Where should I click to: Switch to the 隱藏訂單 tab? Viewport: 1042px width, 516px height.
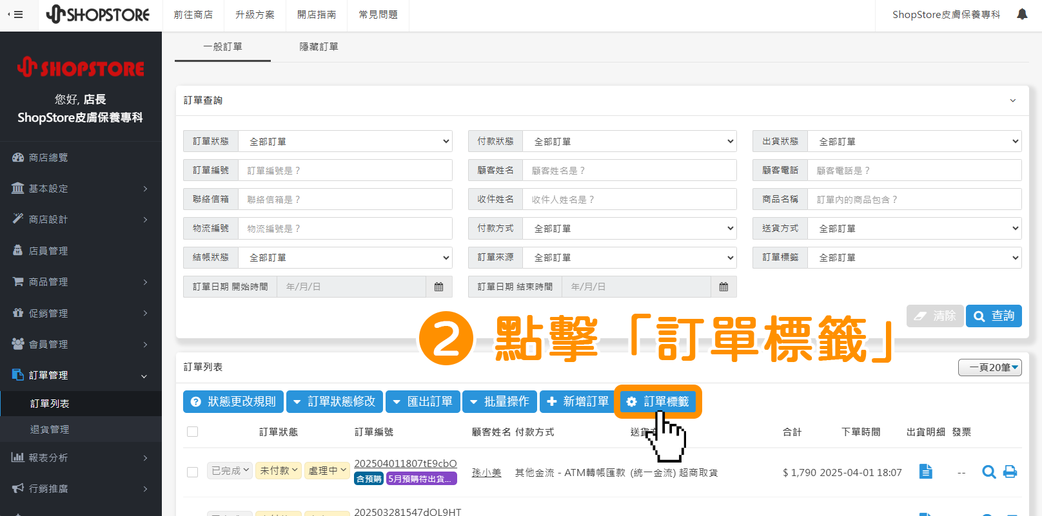coord(319,46)
